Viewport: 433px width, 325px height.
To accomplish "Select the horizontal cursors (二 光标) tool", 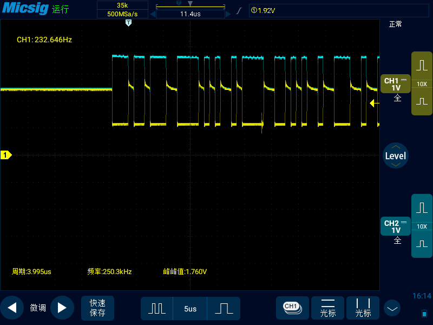I will pyautogui.click(x=327, y=308).
